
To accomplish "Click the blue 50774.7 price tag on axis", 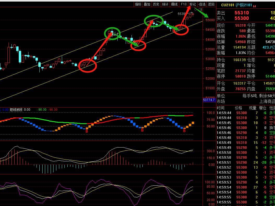I will [x=209, y=100].
